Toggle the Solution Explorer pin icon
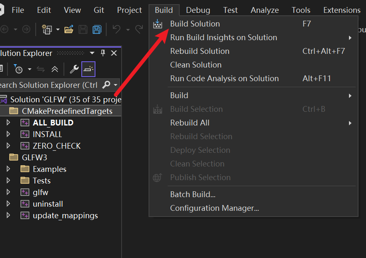The height and width of the screenshot is (258, 366). [x=103, y=53]
